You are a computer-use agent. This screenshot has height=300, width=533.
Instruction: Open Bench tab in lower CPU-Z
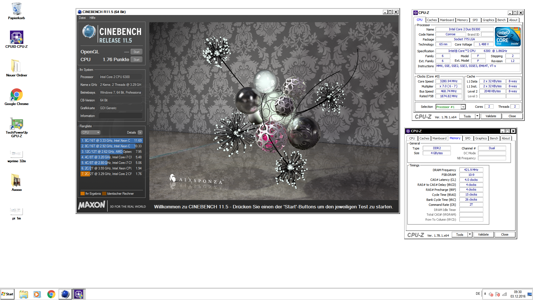pos(494,138)
